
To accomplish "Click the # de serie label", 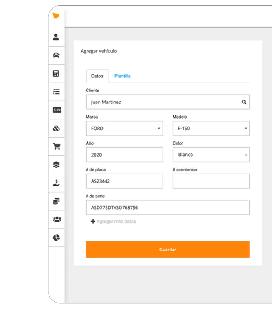I will (x=95, y=196).
